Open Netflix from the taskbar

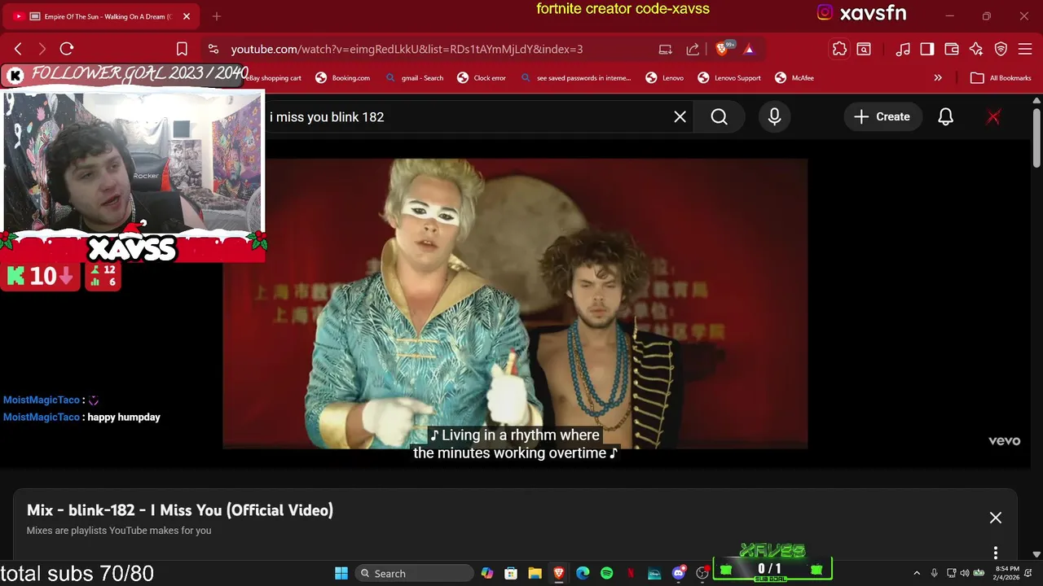630,573
